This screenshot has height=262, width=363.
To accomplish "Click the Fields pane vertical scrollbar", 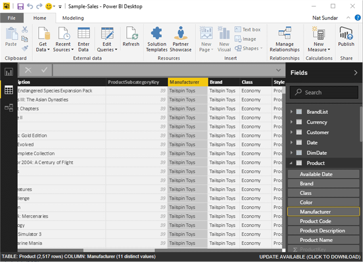I will pyautogui.click(x=361, y=124).
